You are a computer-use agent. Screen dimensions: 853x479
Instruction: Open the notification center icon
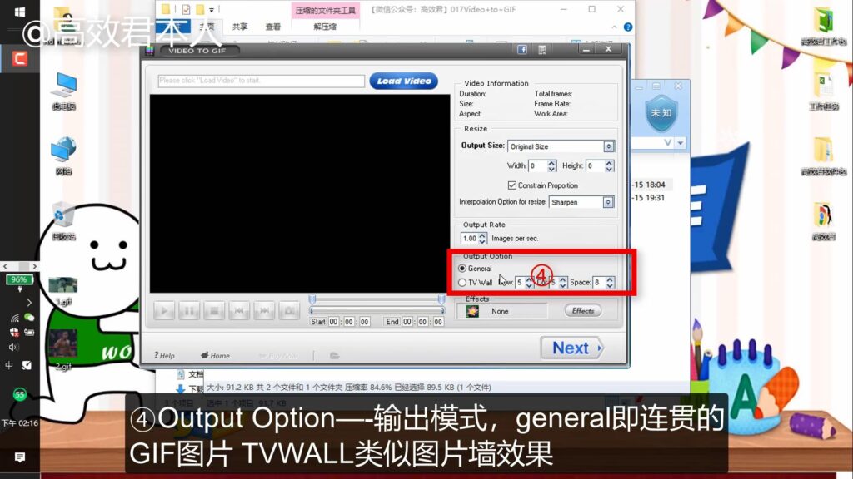point(20,457)
